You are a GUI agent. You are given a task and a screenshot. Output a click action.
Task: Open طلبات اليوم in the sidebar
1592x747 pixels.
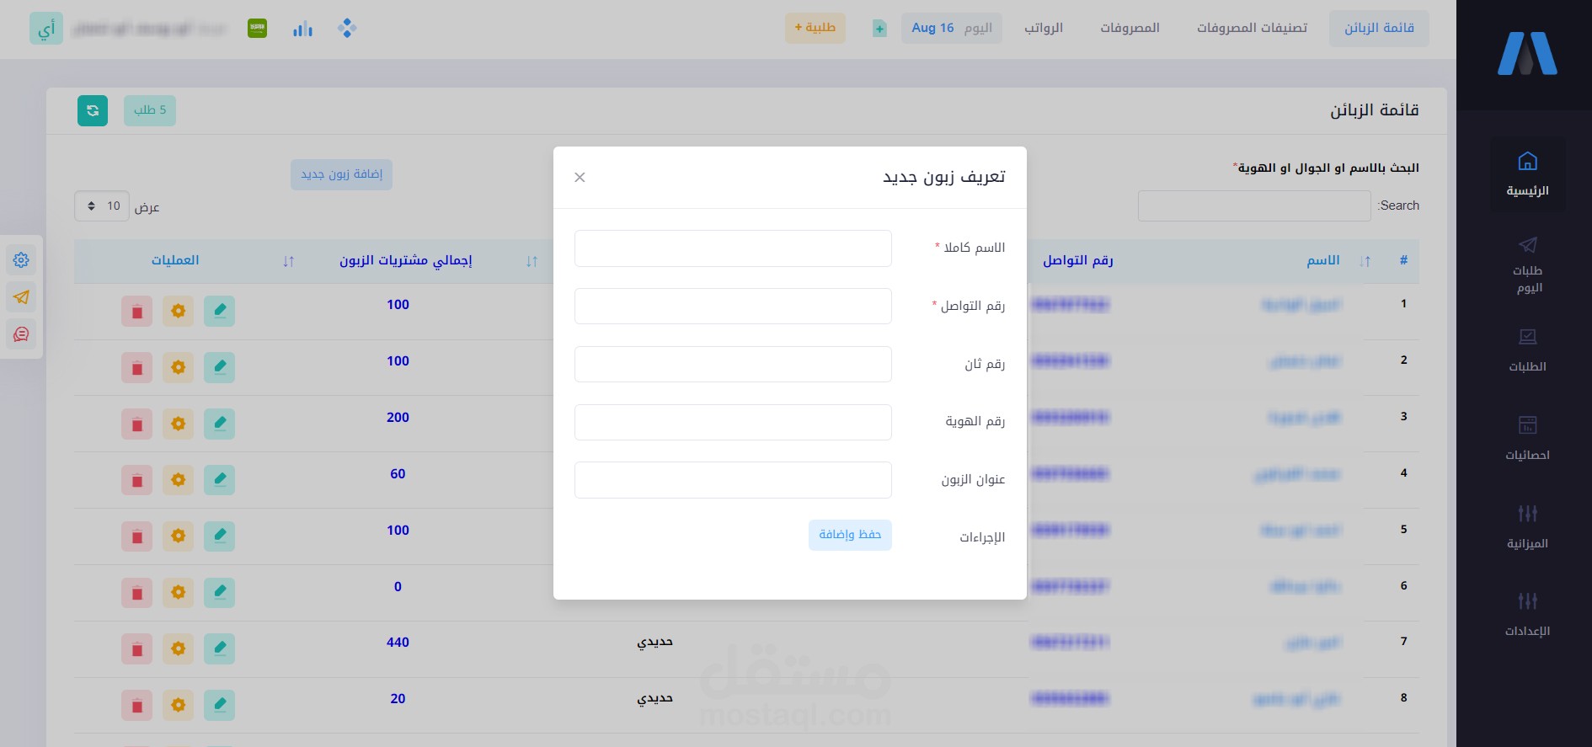(x=1528, y=265)
